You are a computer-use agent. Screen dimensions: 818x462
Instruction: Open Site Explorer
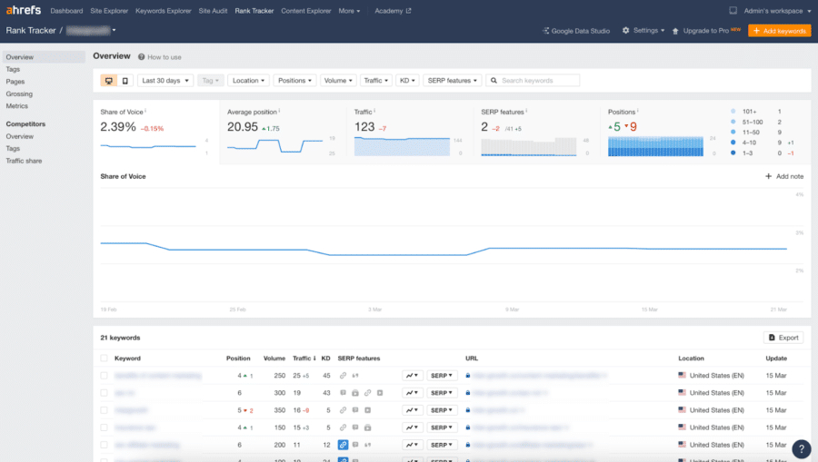pyautogui.click(x=109, y=10)
